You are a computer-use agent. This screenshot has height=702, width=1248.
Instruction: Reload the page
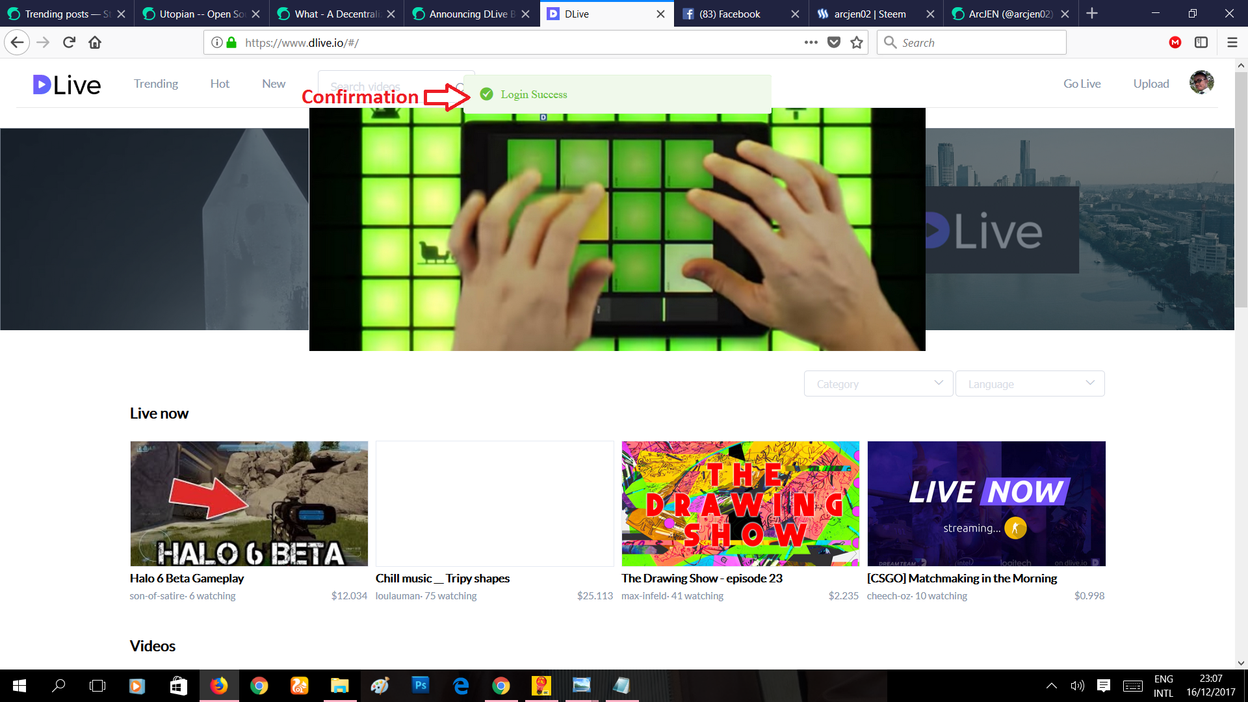coord(69,43)
